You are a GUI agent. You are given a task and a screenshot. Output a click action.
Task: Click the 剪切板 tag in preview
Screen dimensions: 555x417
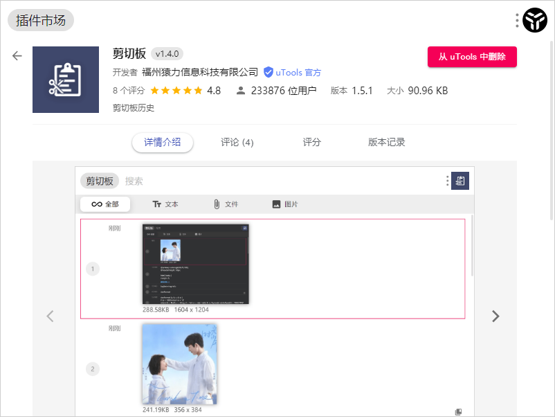coord(100,181)
